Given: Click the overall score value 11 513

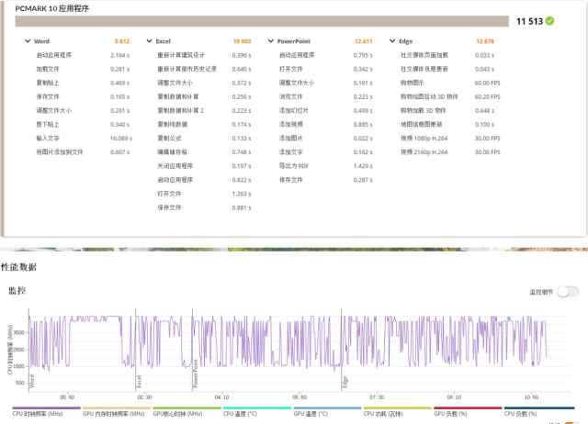Looking at the screenshot, I should (x=529, y=21).
